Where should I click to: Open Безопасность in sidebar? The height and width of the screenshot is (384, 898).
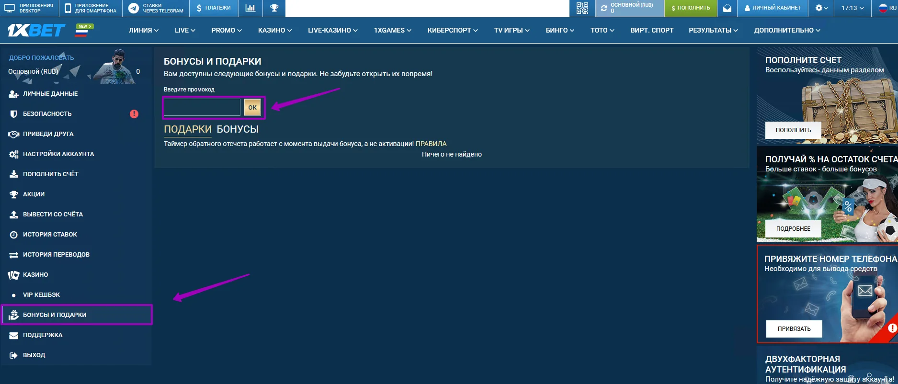[76, 114]
